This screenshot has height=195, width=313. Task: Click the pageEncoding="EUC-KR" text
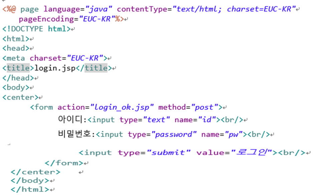point(67,19)
